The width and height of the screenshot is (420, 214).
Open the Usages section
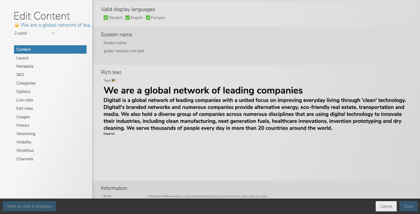23,117
